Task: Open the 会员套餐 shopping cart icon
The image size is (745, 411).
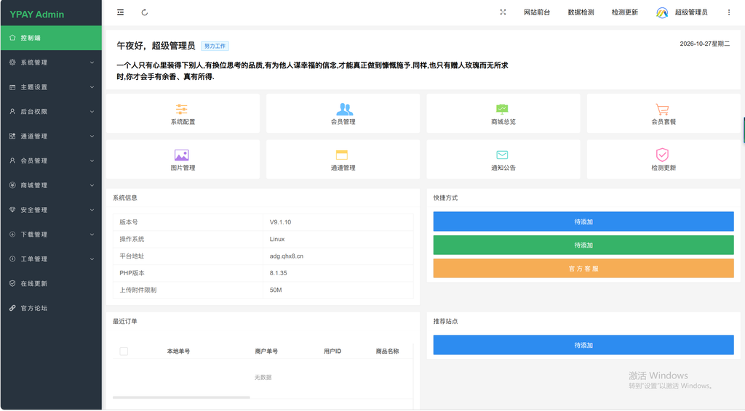Action: coord(662,110)
